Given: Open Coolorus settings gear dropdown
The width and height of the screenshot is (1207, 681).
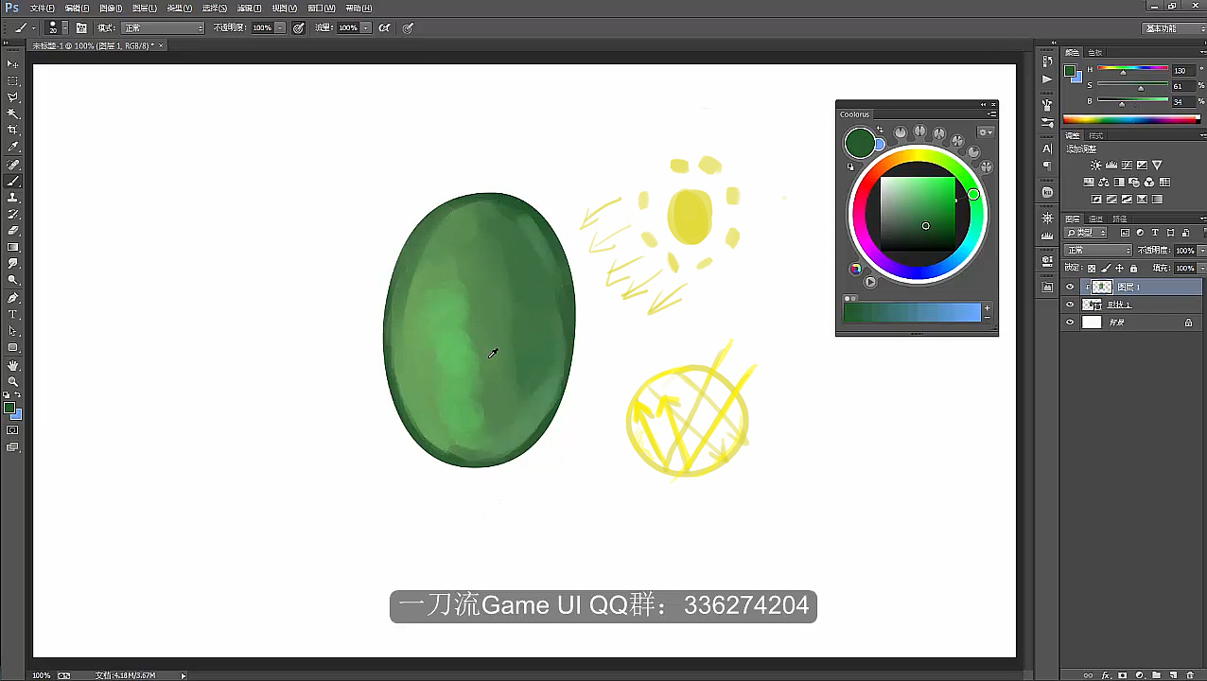Looking at the screenshot, I should pos(986,132).
